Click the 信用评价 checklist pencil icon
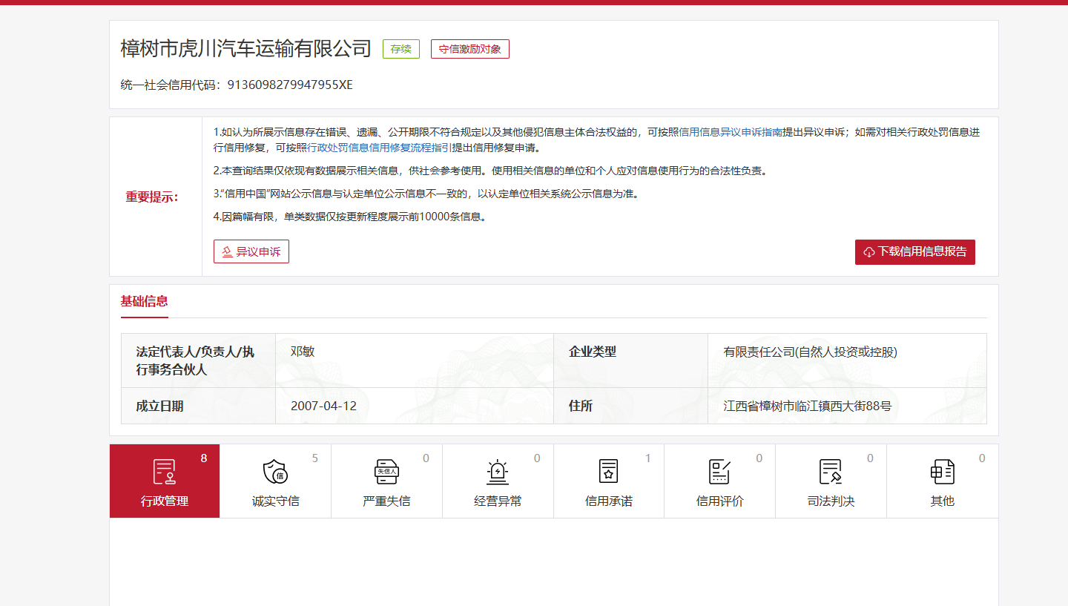Screen dimensions: 1068x606 point(719,472)
